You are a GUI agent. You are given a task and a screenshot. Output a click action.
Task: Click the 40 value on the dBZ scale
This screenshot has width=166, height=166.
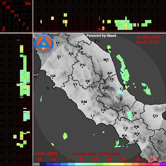[124, 159]
